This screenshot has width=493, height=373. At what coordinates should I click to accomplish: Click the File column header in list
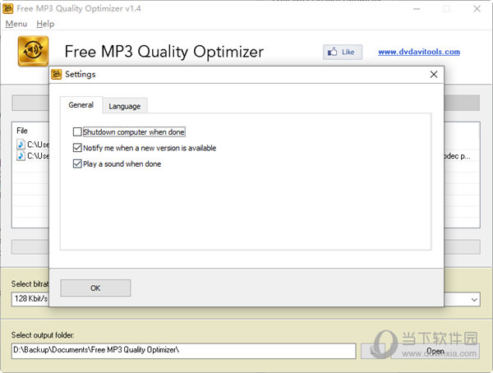coord(22,131)
